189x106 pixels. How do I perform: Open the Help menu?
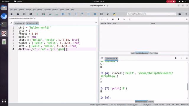(x=72, y=9)
